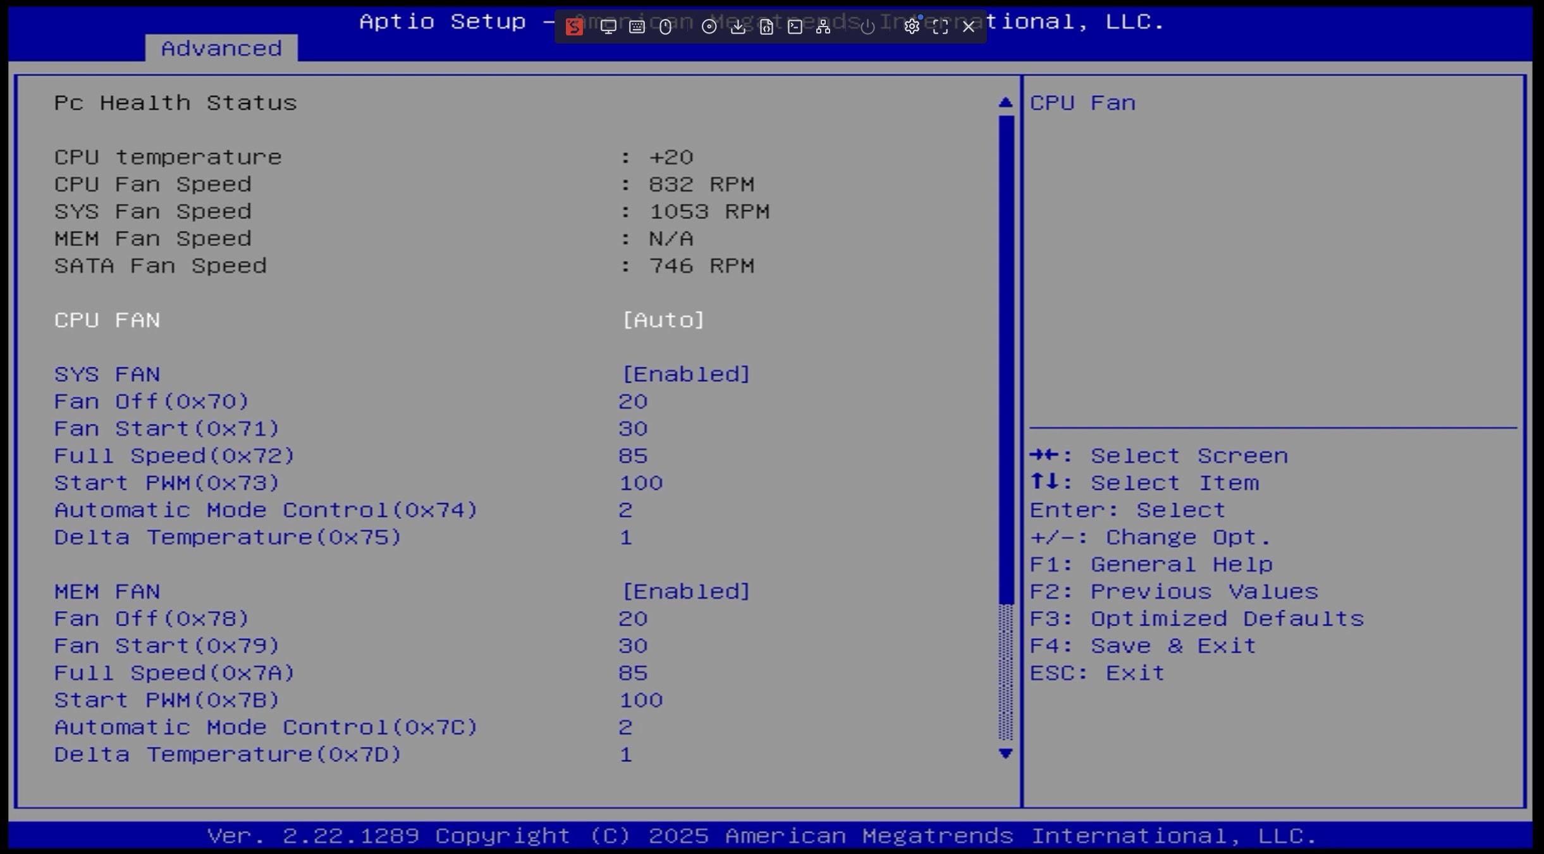Image resolution: width=1544 pixels, height=854 pixels.
Task: Click the red S logo icon
Action: click(574, 27)
